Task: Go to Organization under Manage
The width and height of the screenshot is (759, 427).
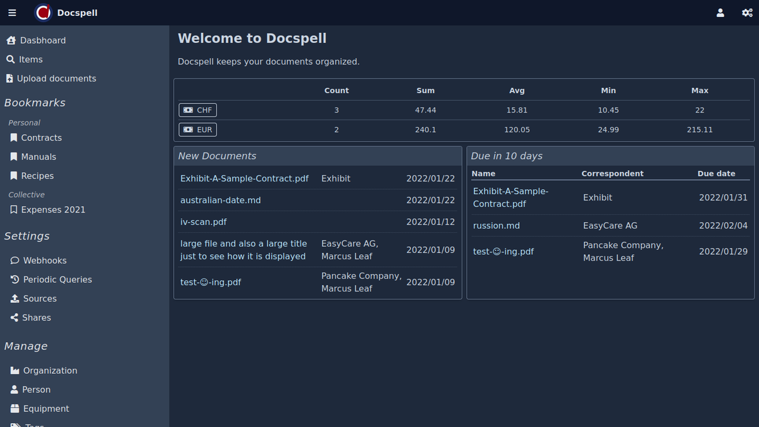Action: (49, 371)
